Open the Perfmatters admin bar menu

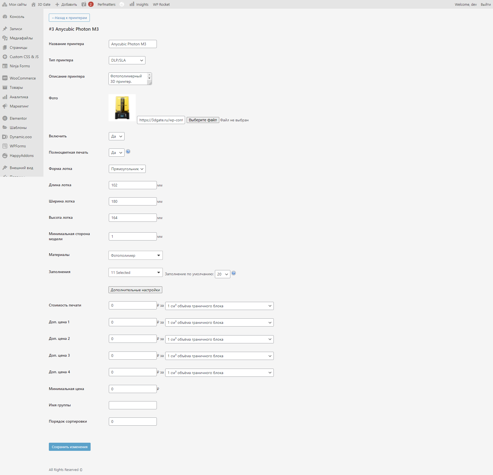pyautogui.click(x=106, y=4)
